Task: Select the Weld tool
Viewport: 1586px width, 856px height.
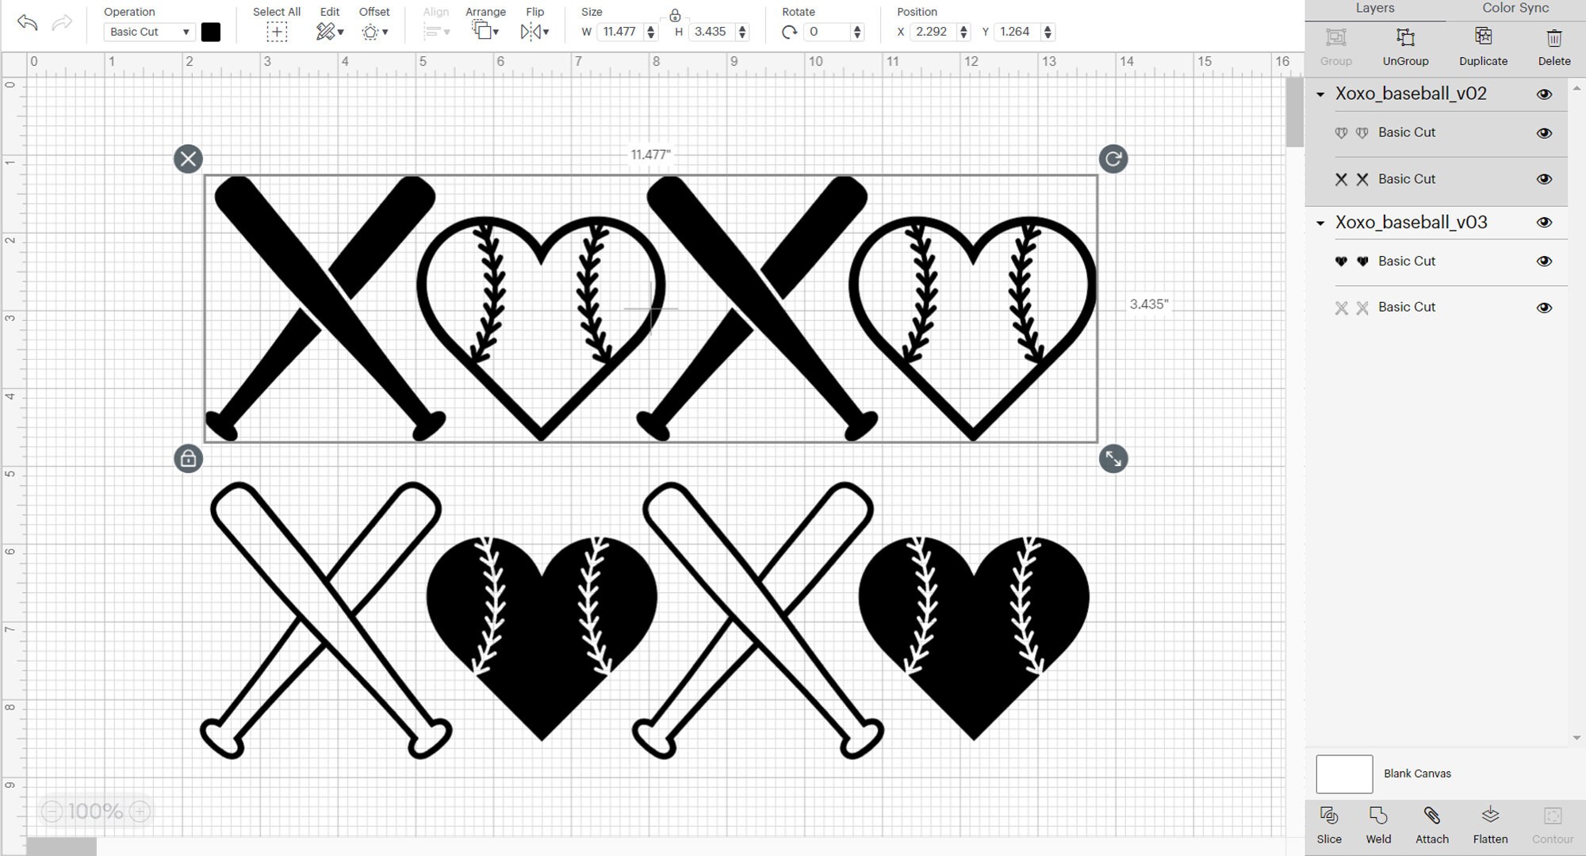Action: [1379, 822]
